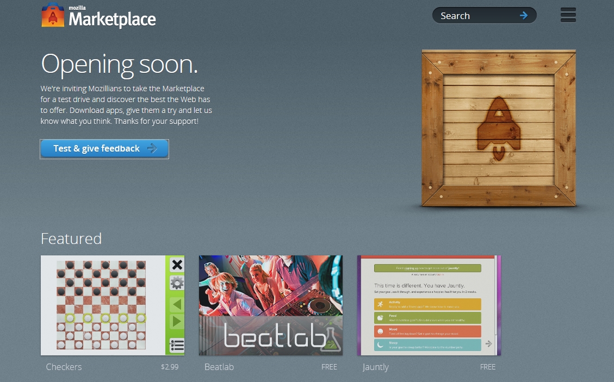
Task: Click the flask icon in Beatlab screenshot
Action: 331,339
